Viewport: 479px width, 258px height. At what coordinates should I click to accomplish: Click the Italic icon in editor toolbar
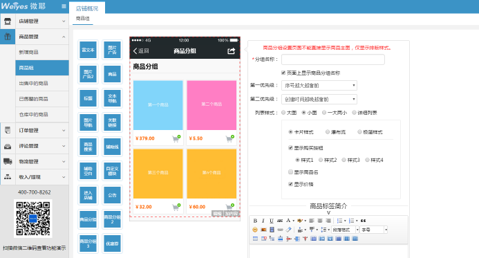263,221
